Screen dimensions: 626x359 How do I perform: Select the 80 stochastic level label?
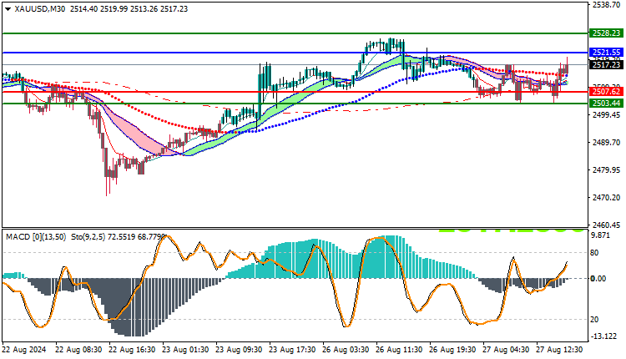pos(594,253)
